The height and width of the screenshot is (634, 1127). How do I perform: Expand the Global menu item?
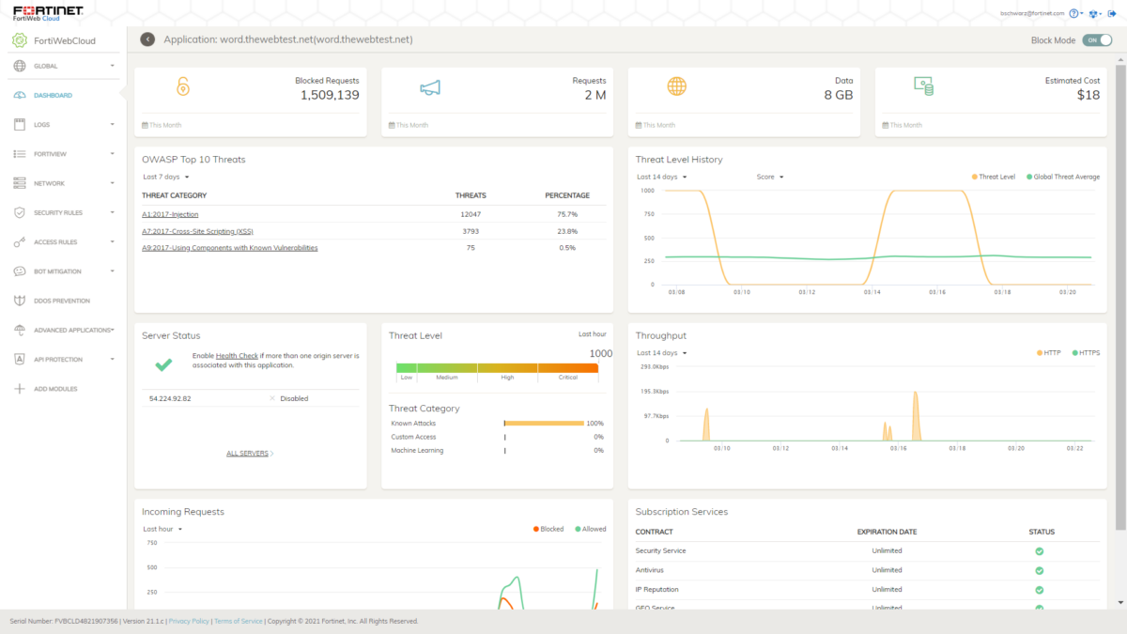19,66
